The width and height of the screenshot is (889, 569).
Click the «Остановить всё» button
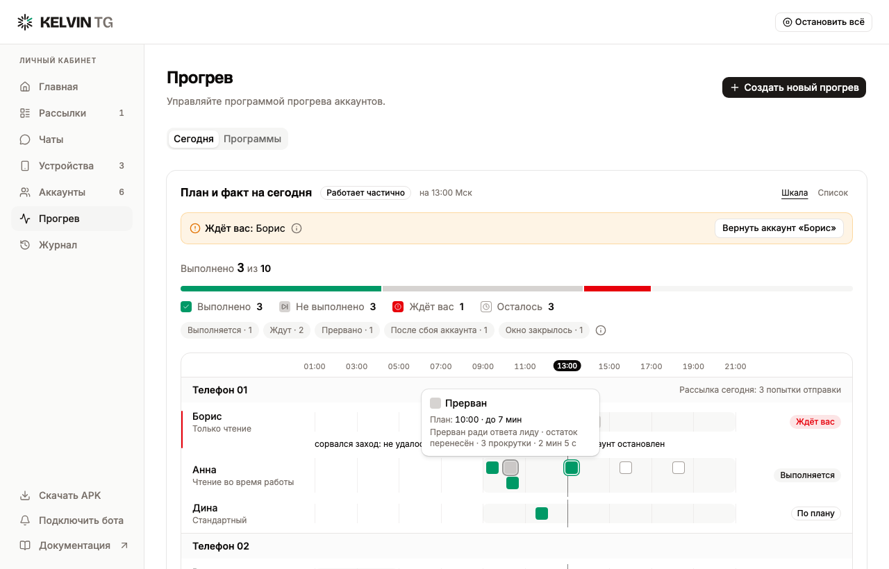[x=824, y=22]
